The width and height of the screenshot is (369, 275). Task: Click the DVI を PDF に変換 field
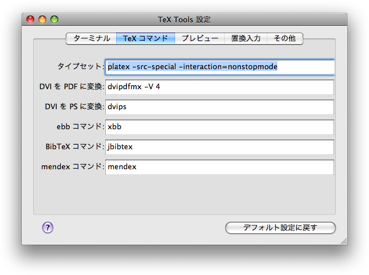coord(220,87)
